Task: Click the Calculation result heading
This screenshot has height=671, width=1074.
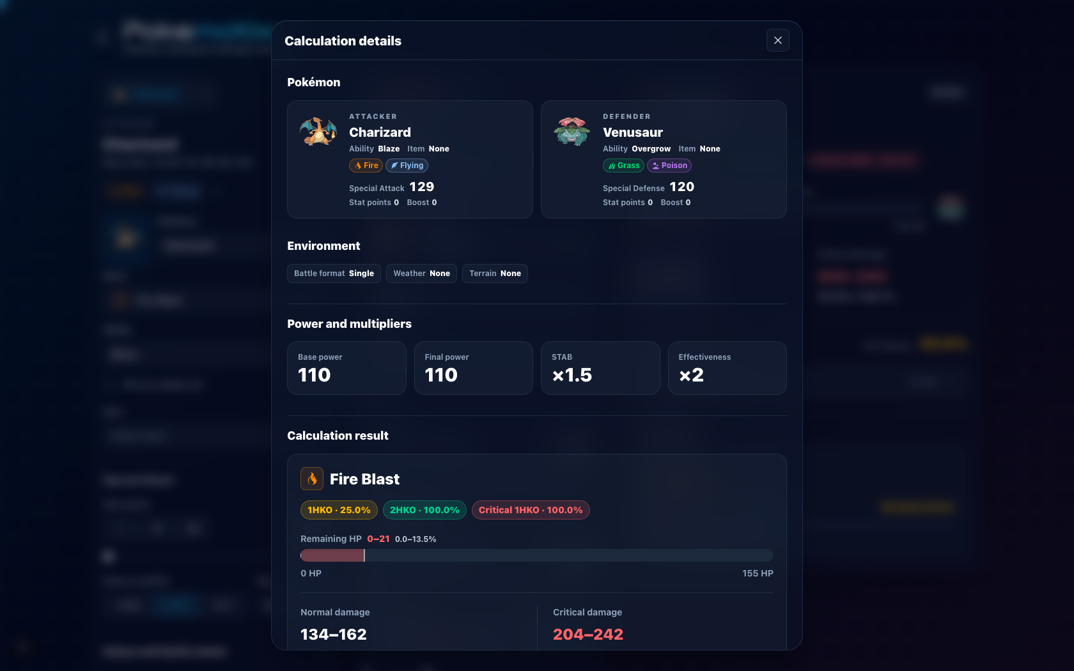Action: tap(338, 436)
